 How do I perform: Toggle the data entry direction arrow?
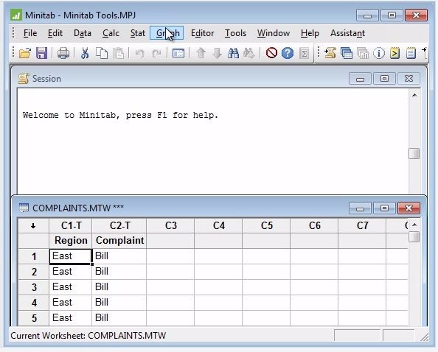[33, 226]
